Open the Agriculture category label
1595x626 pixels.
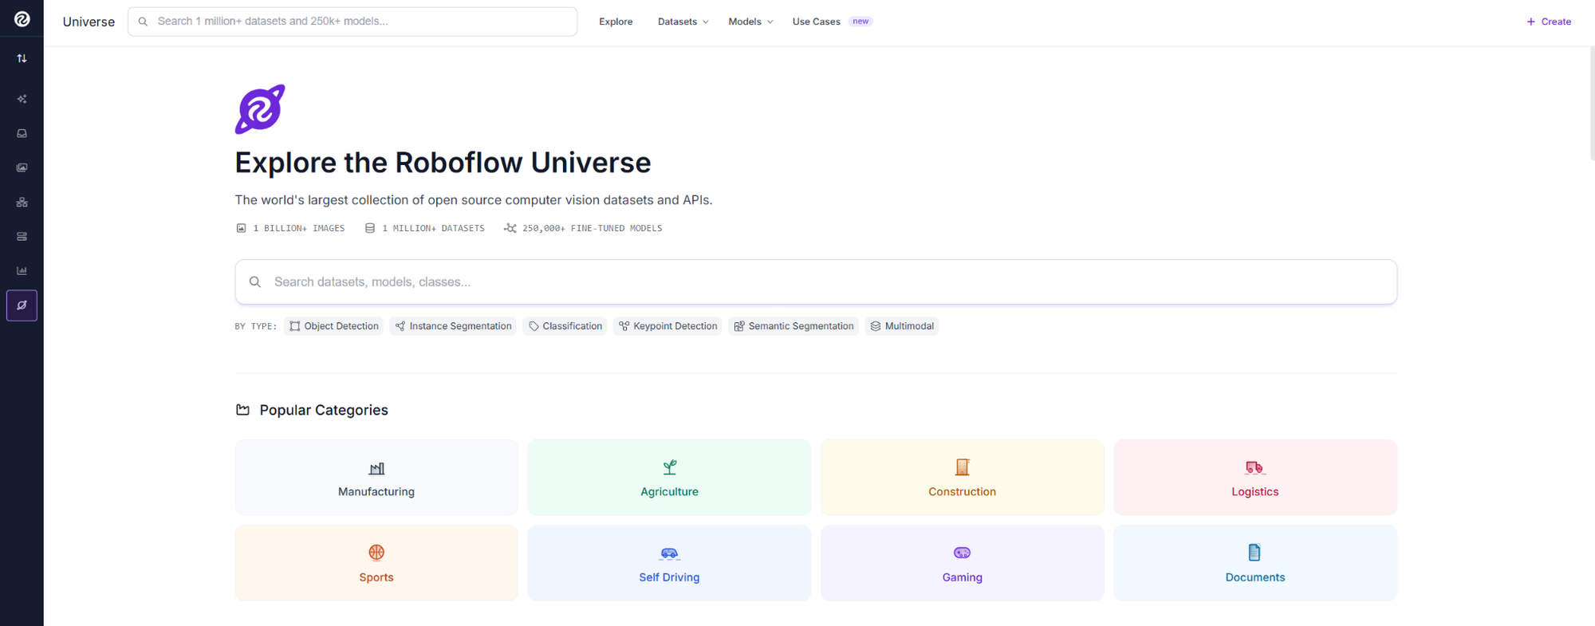(670, 492)
